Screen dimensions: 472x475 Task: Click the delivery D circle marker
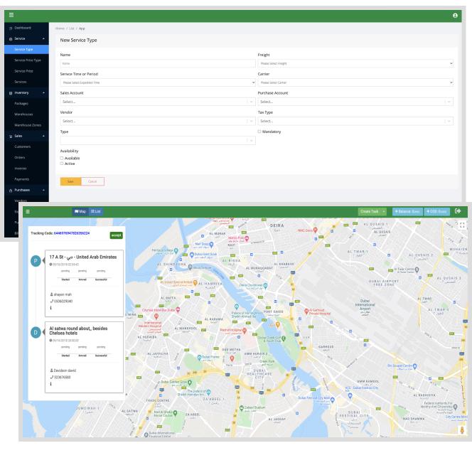tap(36, 332)
